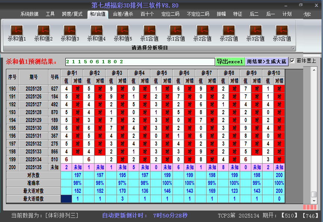Click the 当前数据为：[体彩排列三] status text

pyautogui.click(x=45, y=215)
